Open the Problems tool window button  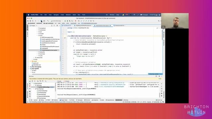tap(55, 100)
